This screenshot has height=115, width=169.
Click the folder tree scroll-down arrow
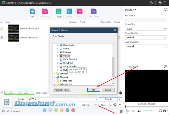(113, 84)
